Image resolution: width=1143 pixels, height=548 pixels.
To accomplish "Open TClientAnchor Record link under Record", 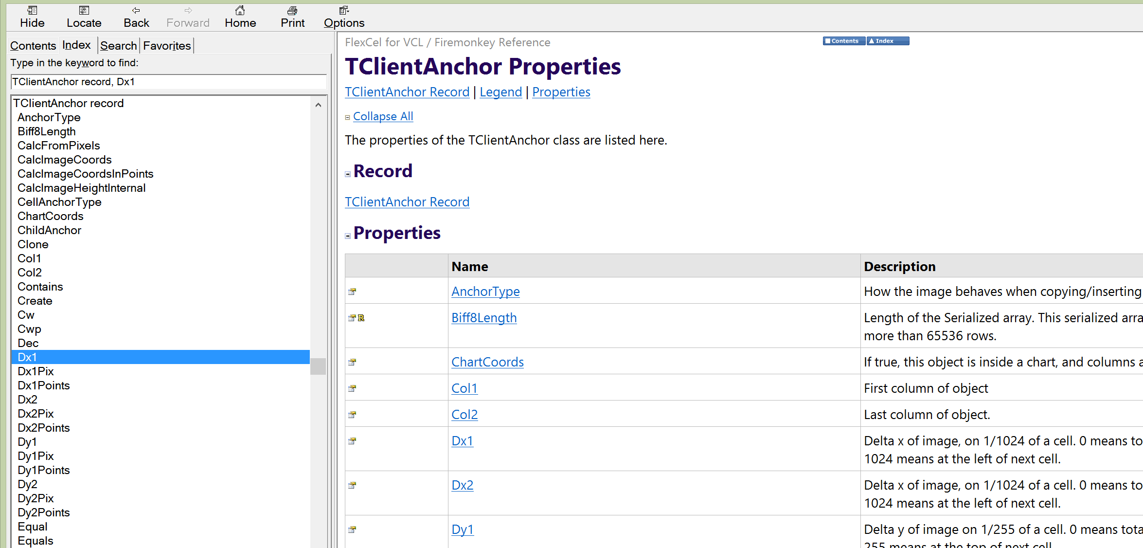I will coord(407,202).
